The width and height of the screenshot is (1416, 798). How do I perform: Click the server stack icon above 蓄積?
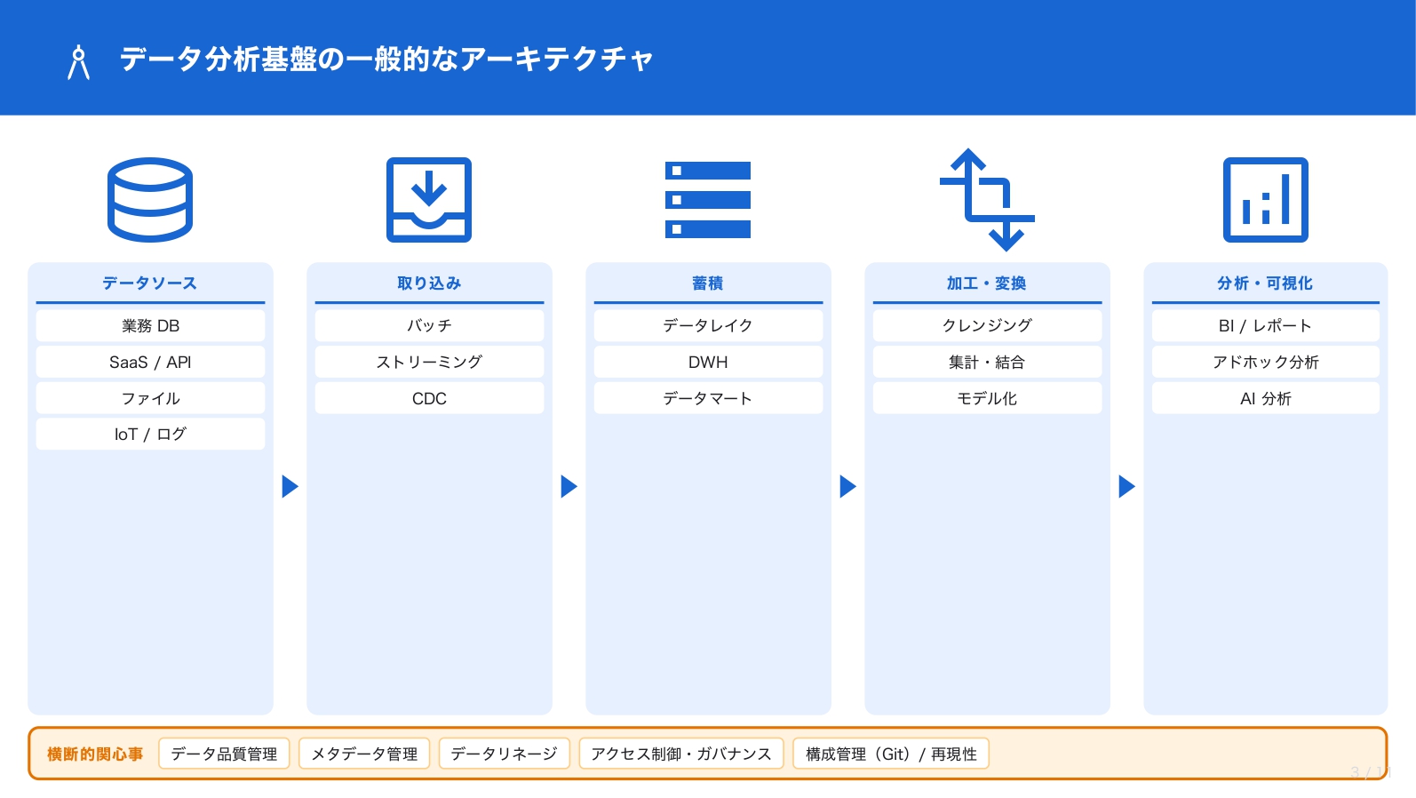point(708,200)
